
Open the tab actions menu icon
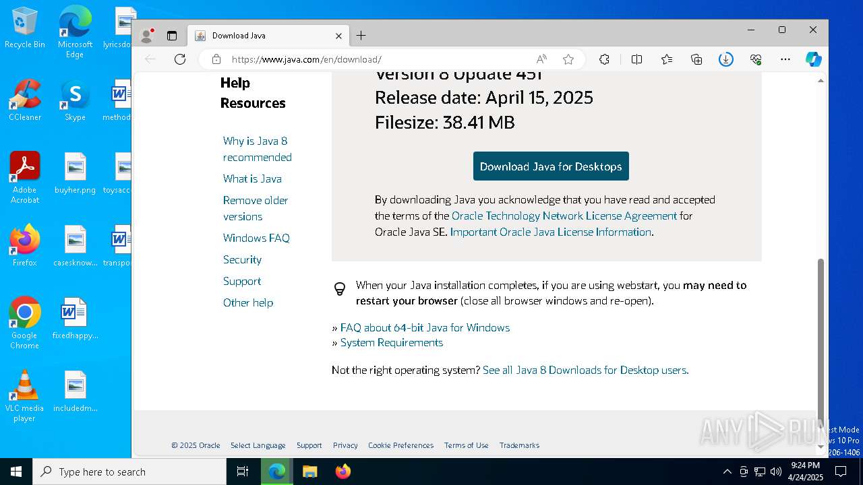172,36
